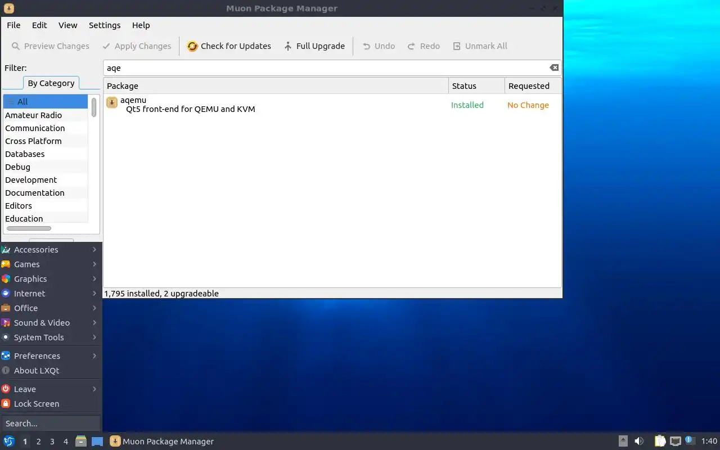720x450 pixels.
Task: Expand the Preferences submenu arrow
Action: pyautogui.click(x=94, y=355)
